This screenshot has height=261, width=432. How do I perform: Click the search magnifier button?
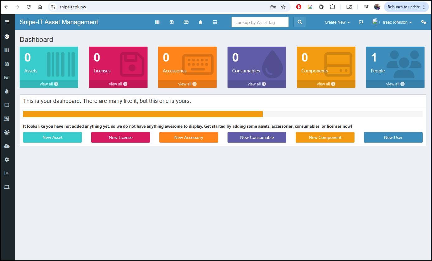pos(299,22)
